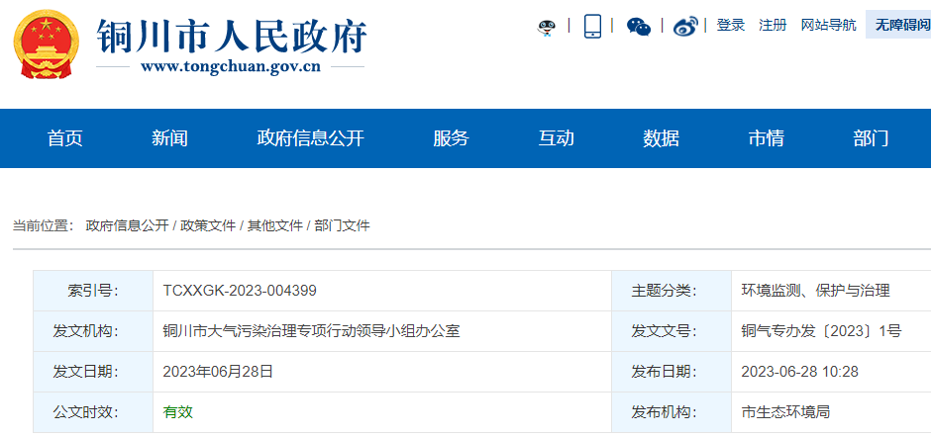This screenshot has height=437, width=931.
Task: Click 市情 in the main menu
Action: click(766, 138)
